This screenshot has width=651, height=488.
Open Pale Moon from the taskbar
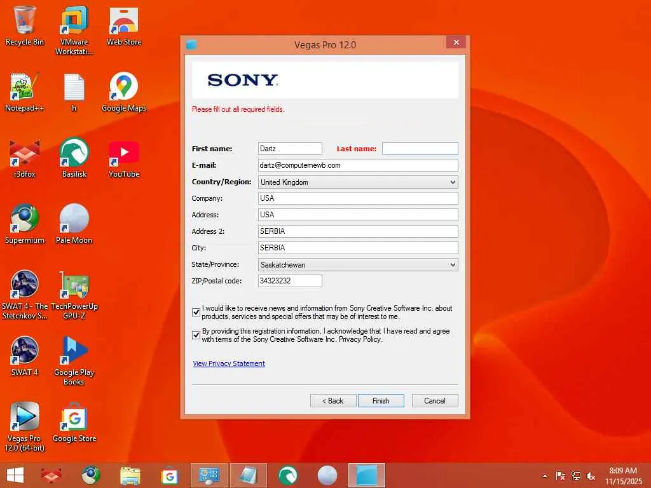pyautogui.click(x=327, y=475)
